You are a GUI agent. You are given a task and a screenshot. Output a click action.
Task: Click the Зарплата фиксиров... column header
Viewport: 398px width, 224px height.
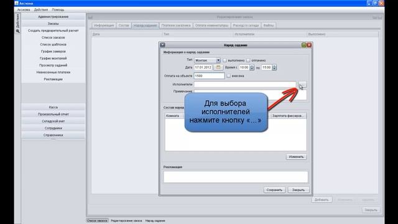pyautogui.click(x=288, y=116)
